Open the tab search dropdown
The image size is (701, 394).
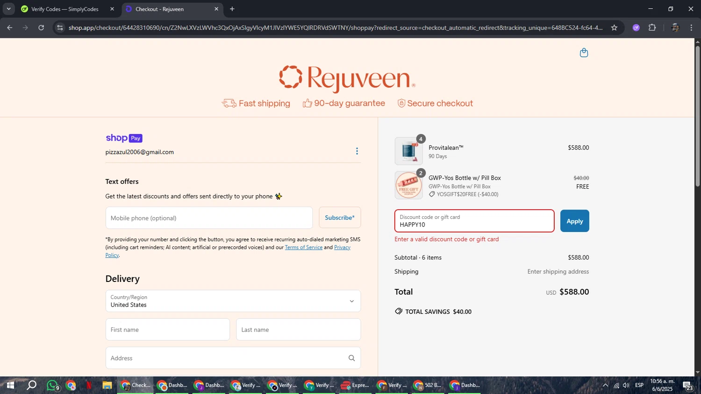(8, 9)
